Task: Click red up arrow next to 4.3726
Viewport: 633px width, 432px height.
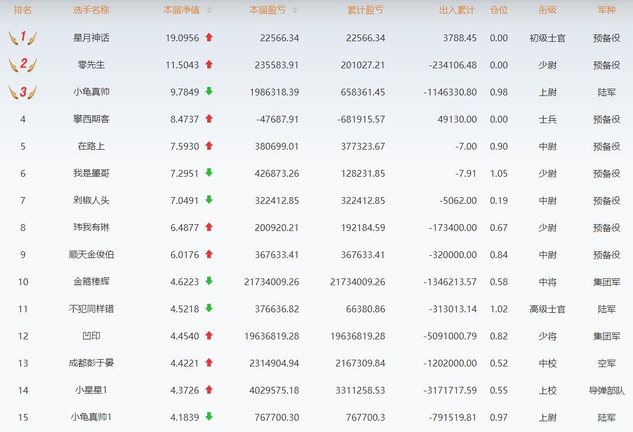Action: coord(209,390)
